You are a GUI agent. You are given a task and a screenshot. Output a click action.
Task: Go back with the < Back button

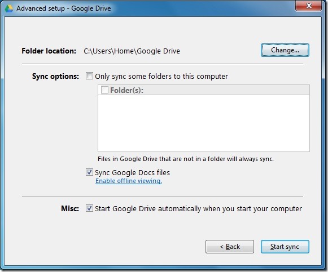coord(230,247)
